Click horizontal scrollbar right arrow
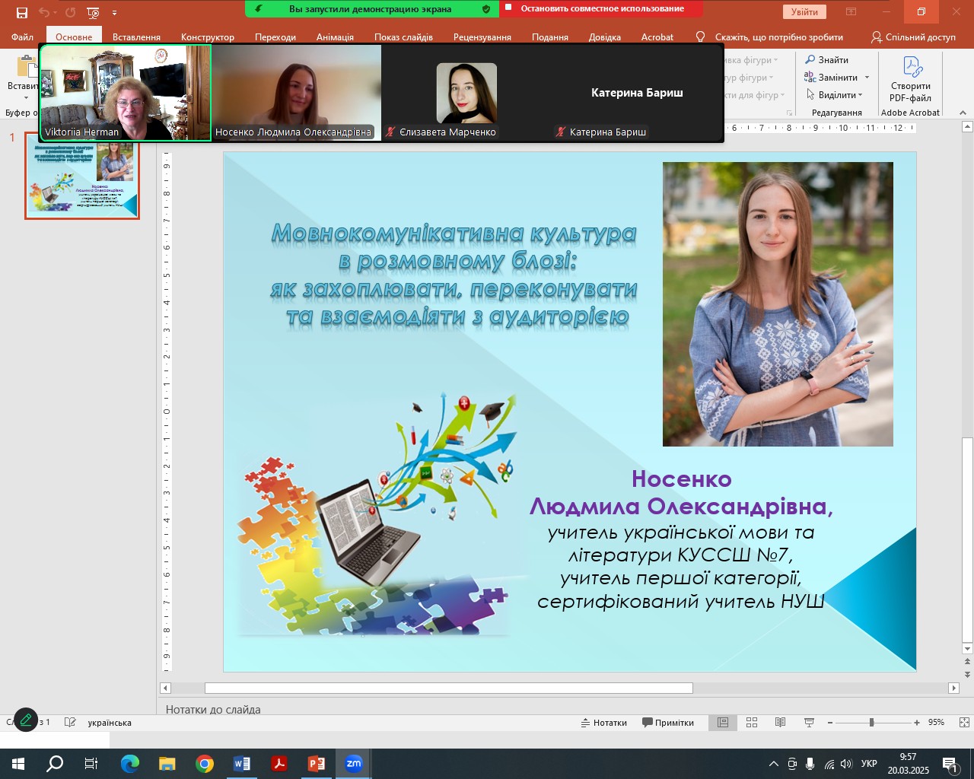974x779 pixels. tap(953, 688)
